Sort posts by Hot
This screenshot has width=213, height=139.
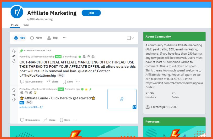pos(19,38)
